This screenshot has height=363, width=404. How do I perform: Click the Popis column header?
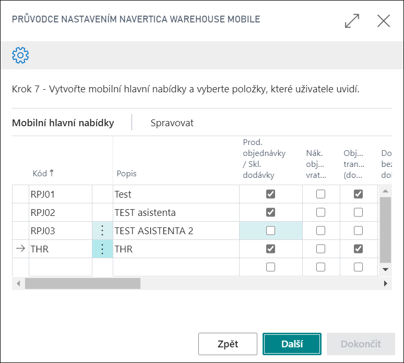(x=126, y=174)
